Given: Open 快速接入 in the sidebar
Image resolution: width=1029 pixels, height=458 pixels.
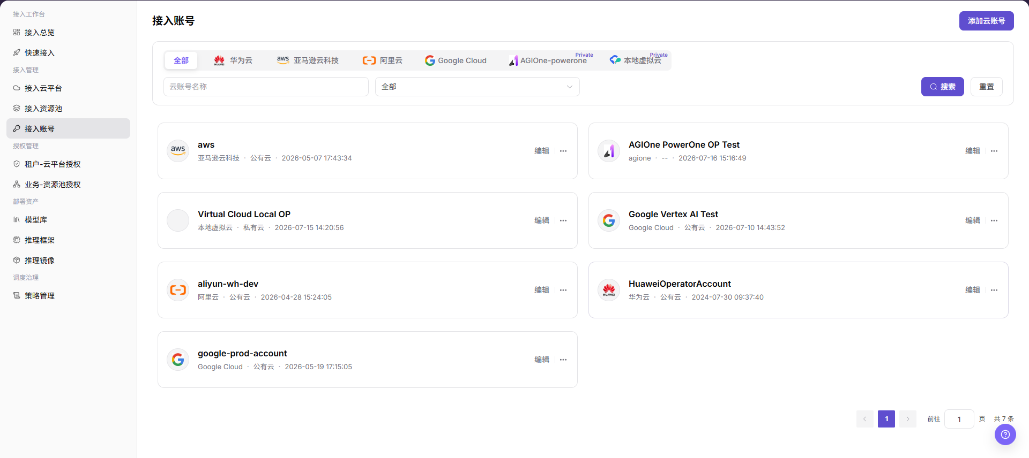Looking at the screenshot, I should 68,53.
